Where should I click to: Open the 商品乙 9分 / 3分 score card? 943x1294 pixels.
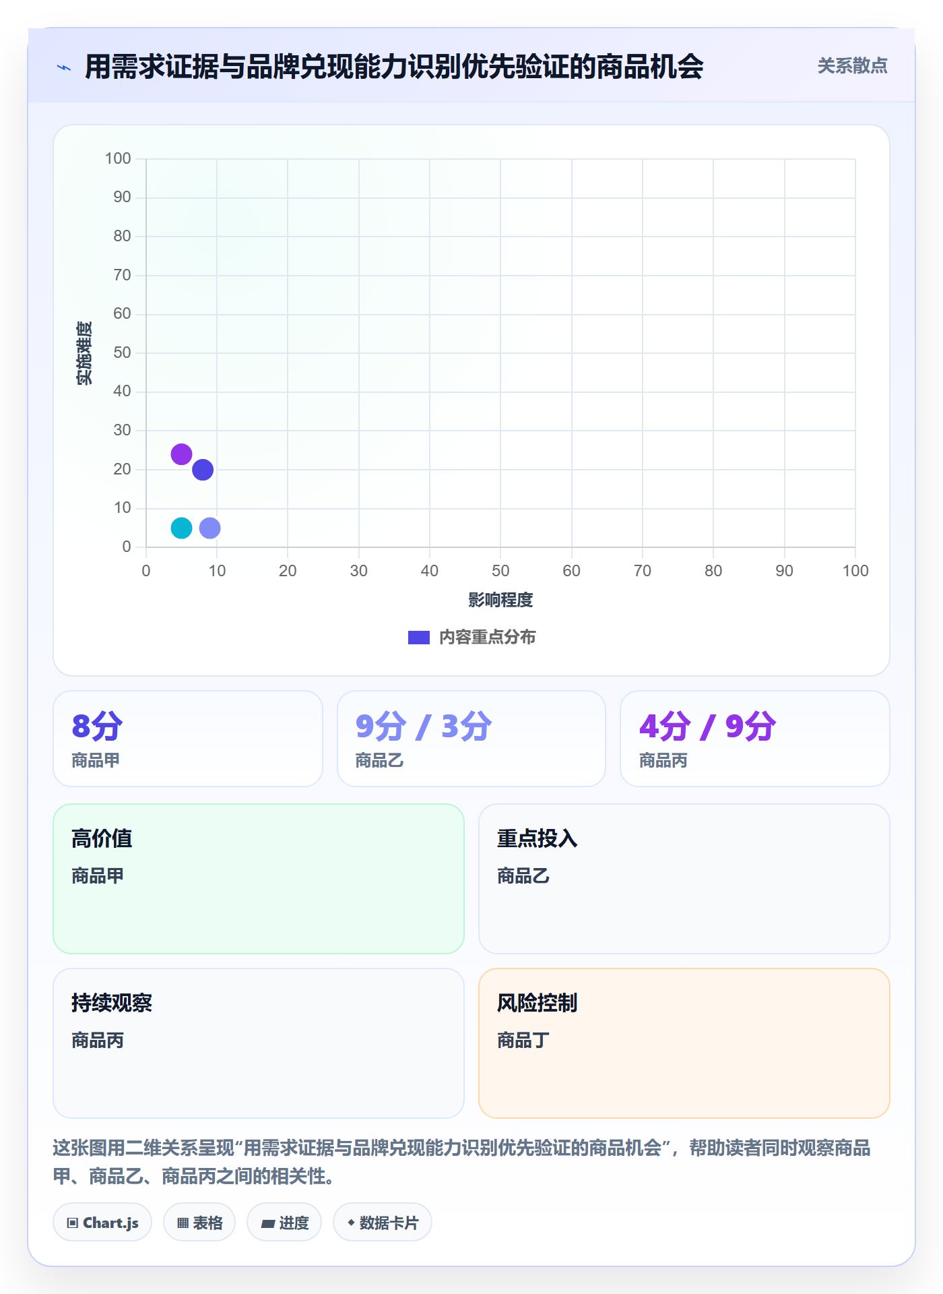point(471,738)
